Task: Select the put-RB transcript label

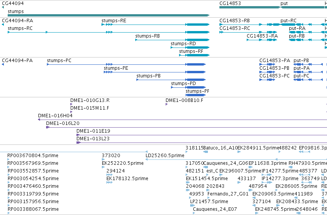Action: pos(297,36)
